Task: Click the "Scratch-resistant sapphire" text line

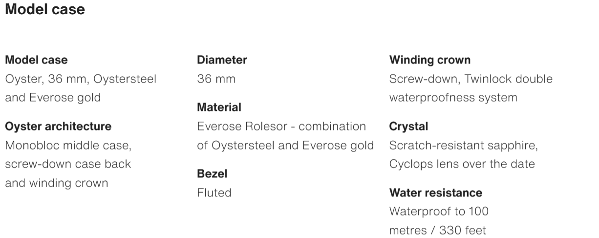Action: 463,145
